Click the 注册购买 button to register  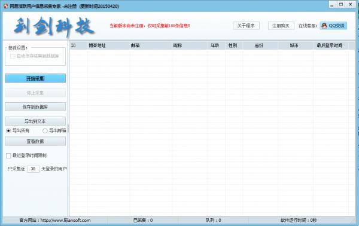[x=281, y=26]
